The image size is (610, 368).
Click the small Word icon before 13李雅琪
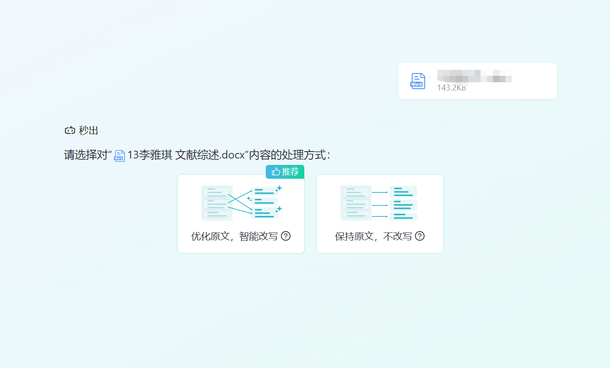point(119,156)
